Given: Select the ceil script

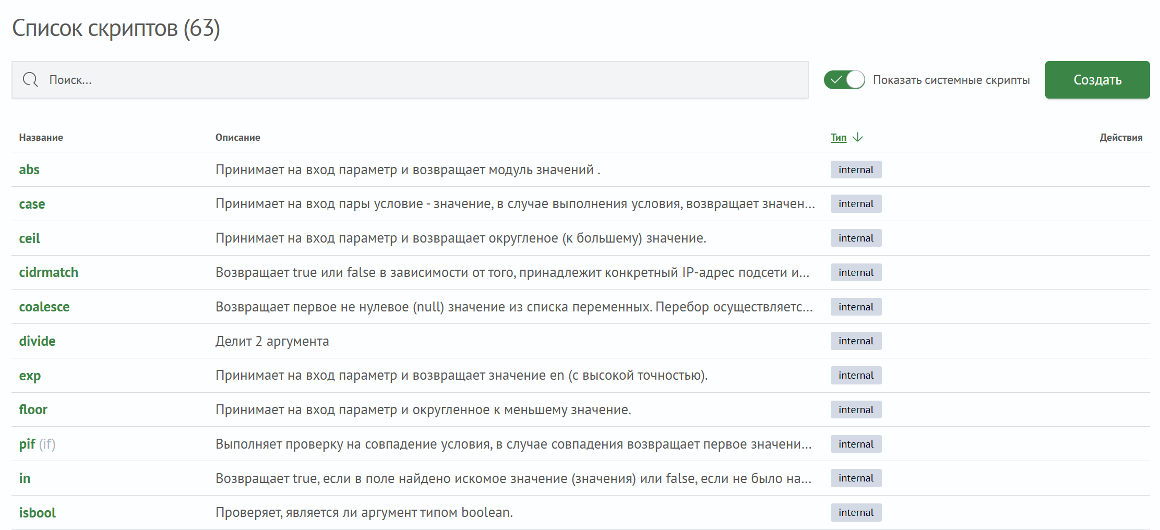Looking at the screenshot, I should point(29,238).
